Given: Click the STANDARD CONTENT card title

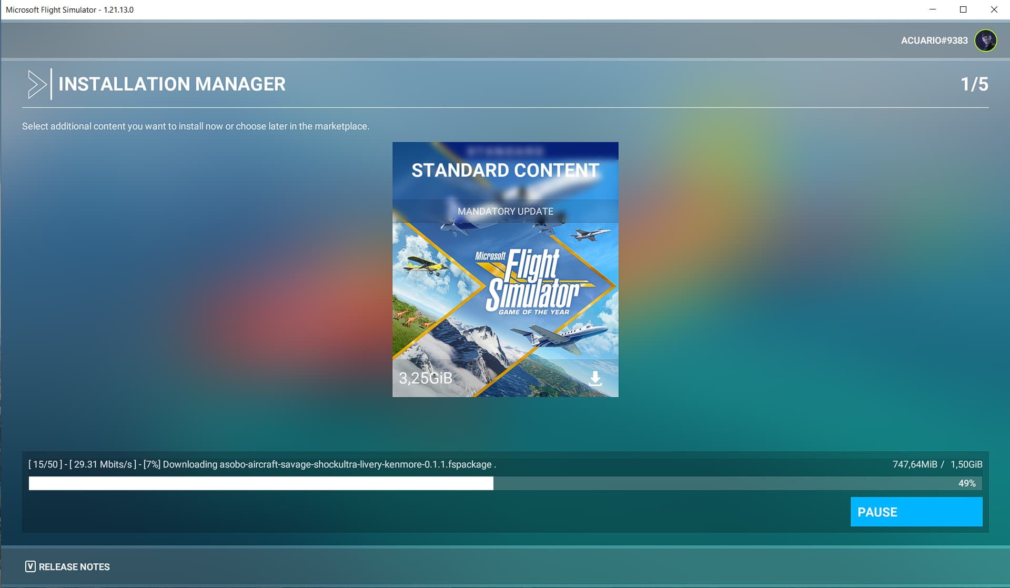Looking at the screenshot, I should click(506, 171).
